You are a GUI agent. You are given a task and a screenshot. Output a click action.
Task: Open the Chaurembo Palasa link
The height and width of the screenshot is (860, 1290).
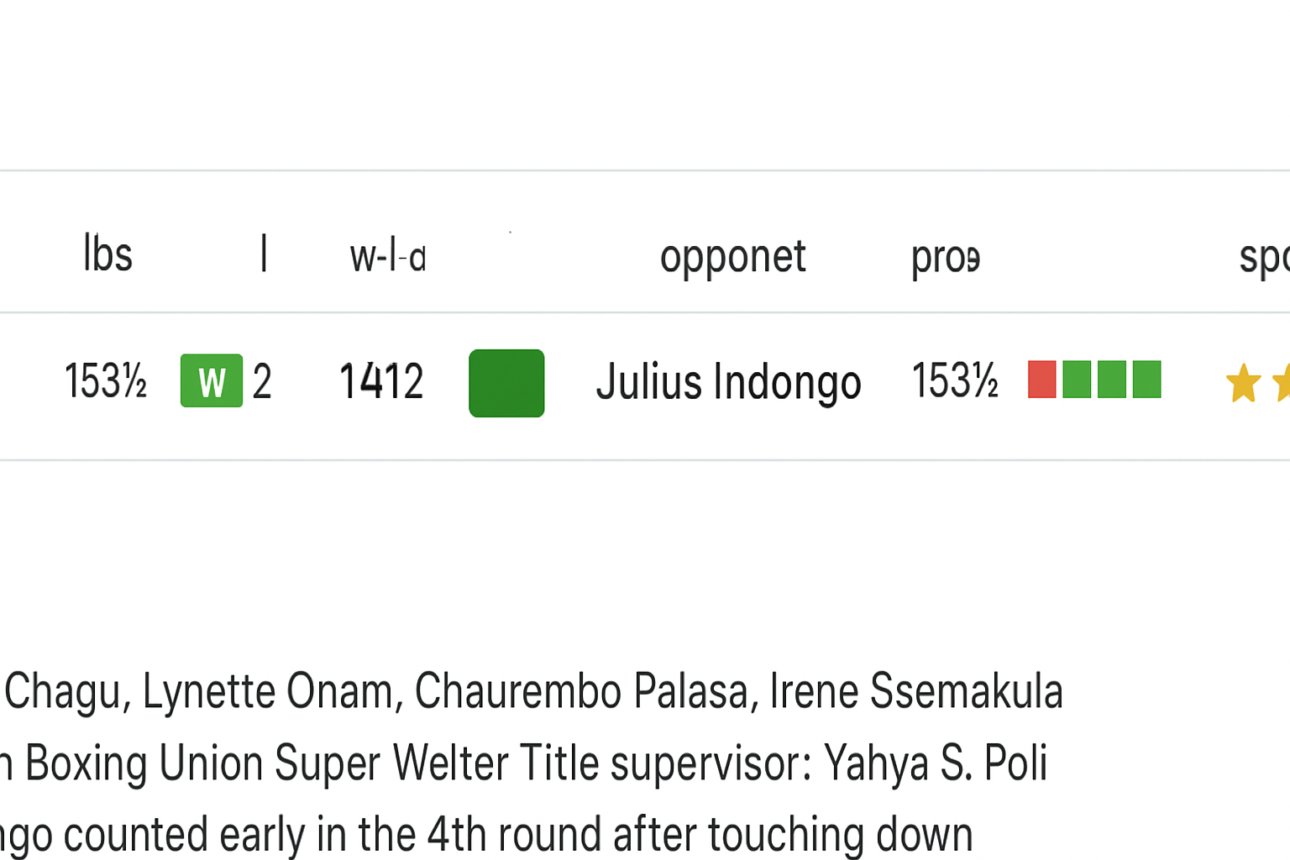[x=581, y=691]
